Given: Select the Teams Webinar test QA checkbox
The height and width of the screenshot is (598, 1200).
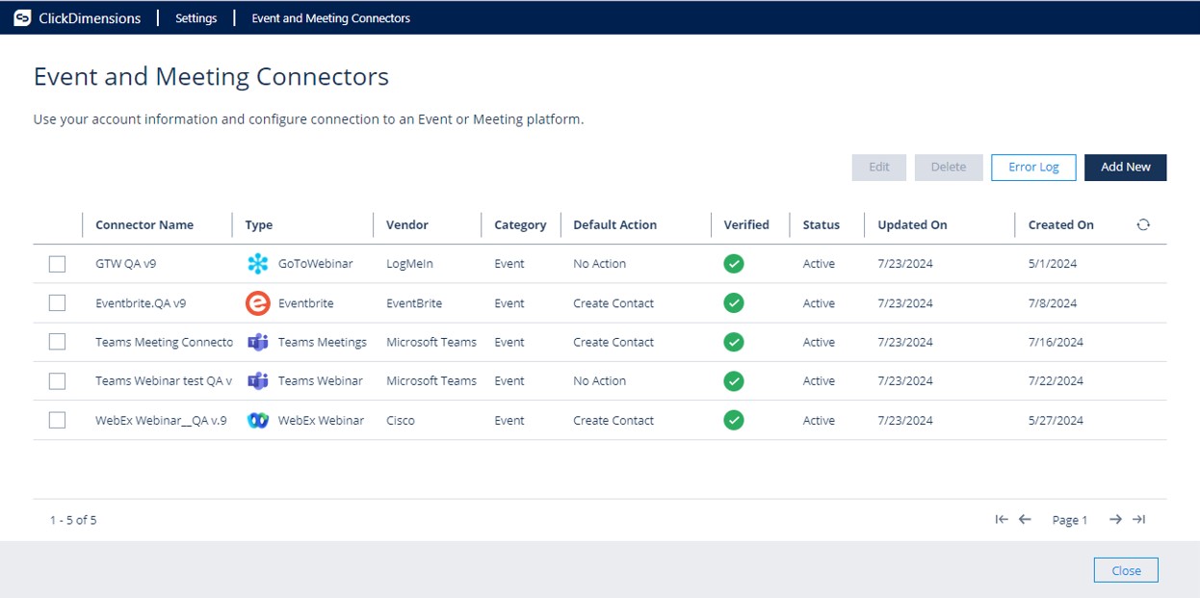Looking at the screenshot, I should coord(57,381).
